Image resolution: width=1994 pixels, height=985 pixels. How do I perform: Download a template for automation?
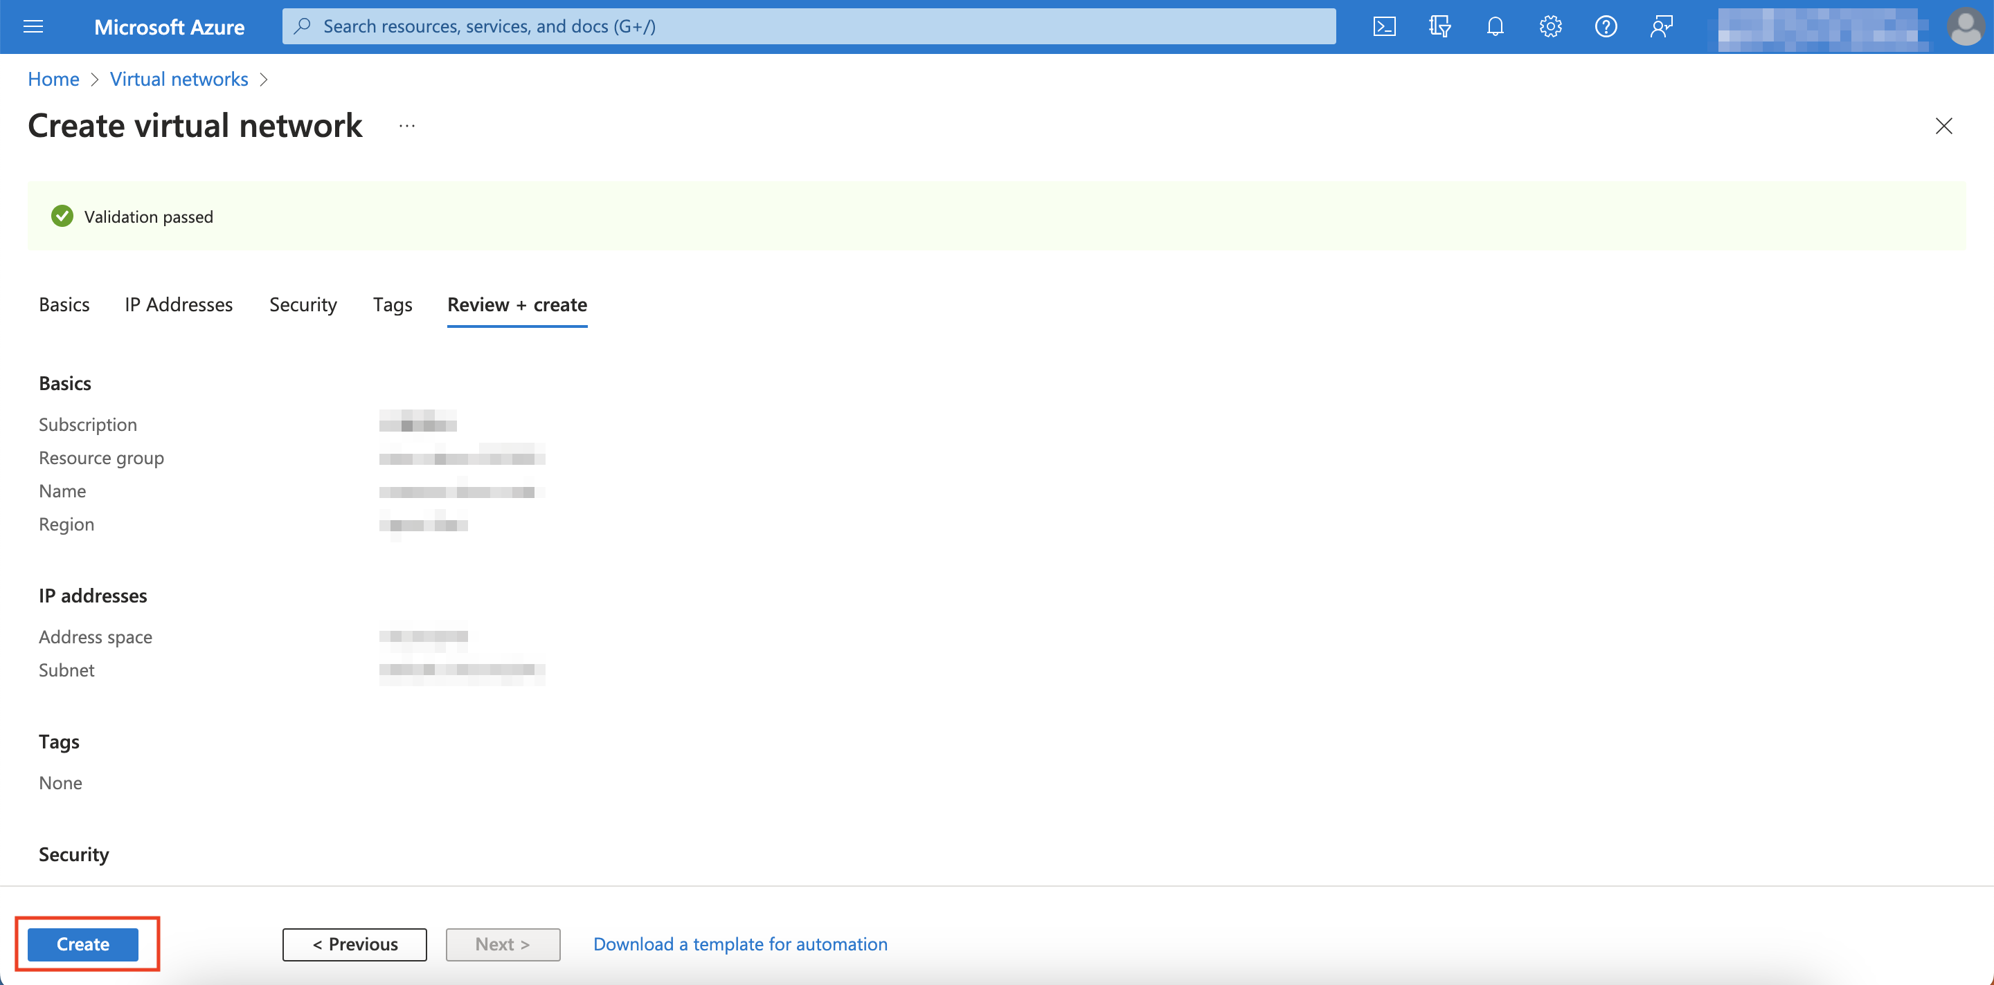coord(739,943)
